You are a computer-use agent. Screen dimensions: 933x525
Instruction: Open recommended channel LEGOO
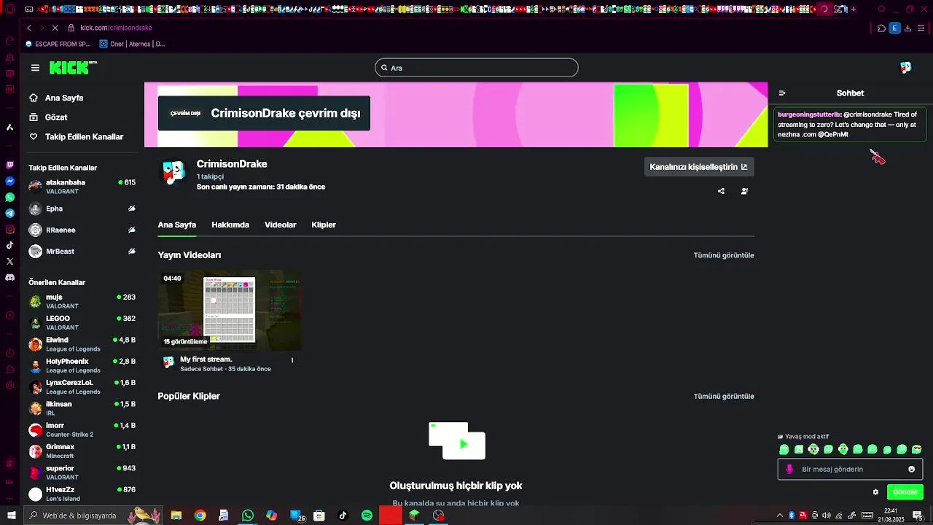[82, 322]
